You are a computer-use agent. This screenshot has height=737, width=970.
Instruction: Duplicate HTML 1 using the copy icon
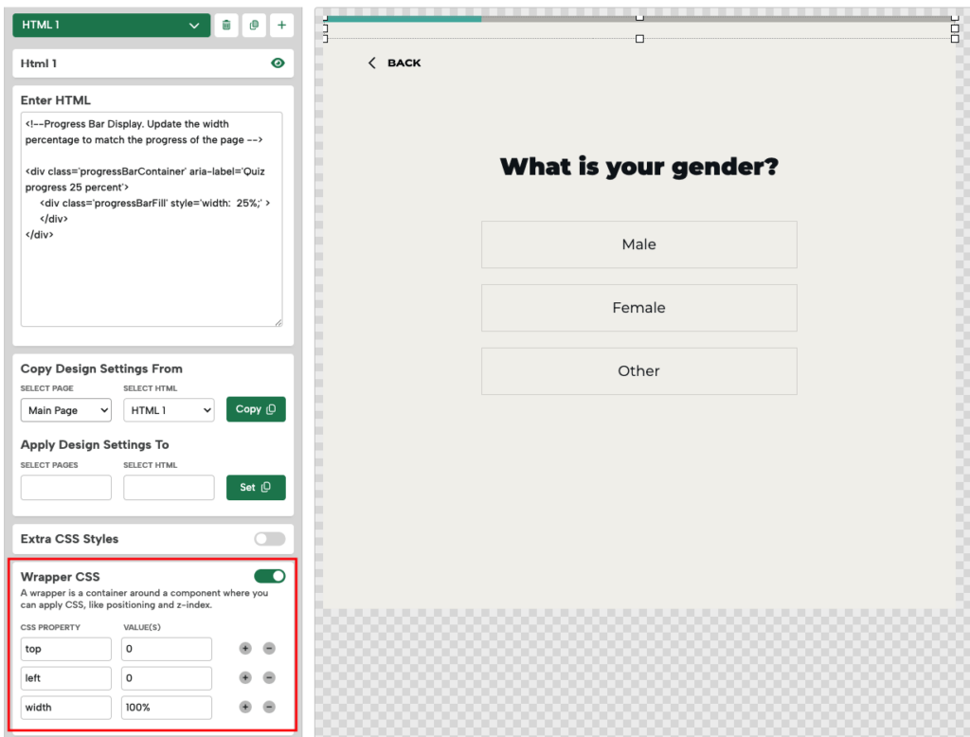tap(254, 25)
